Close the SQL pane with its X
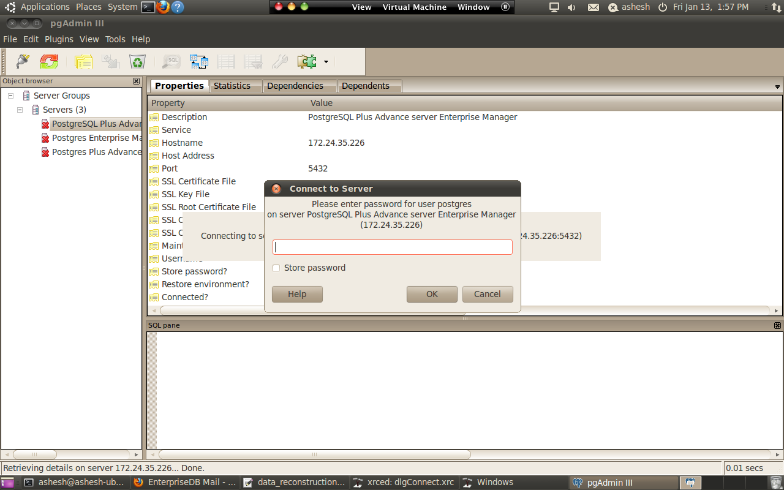 click(777, 325)
